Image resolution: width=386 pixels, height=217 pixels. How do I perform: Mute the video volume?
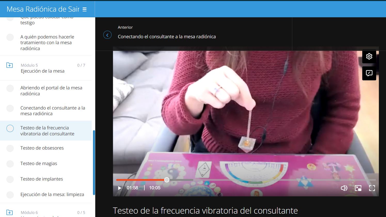tap(344, 188)
